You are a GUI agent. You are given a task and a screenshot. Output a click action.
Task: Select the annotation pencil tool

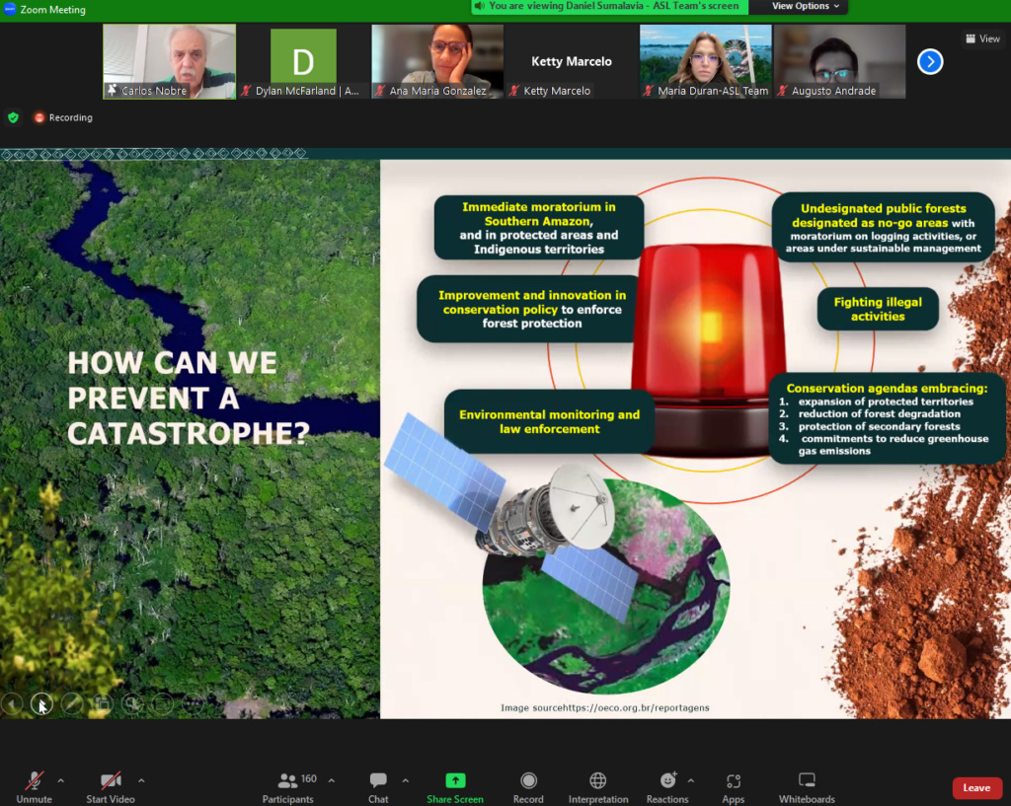(x=71, y=703)
